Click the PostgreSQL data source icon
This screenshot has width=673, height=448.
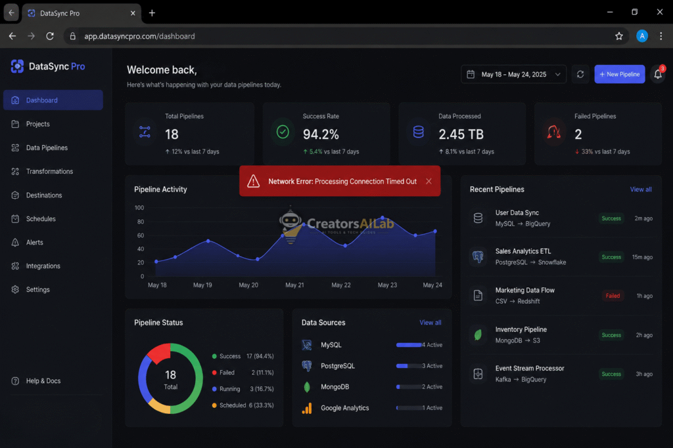[307, 366]
